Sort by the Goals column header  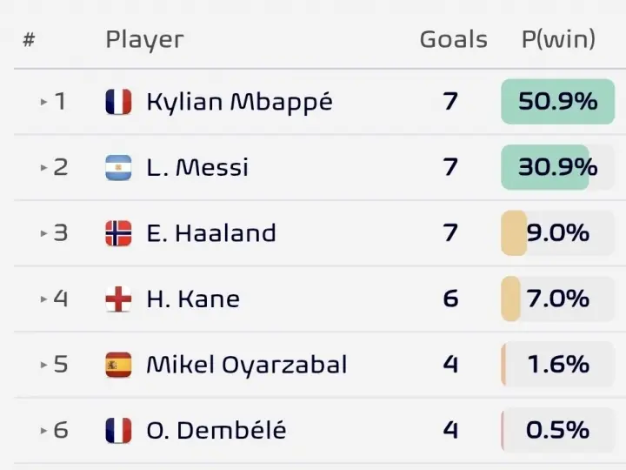(x=454, y=39)
